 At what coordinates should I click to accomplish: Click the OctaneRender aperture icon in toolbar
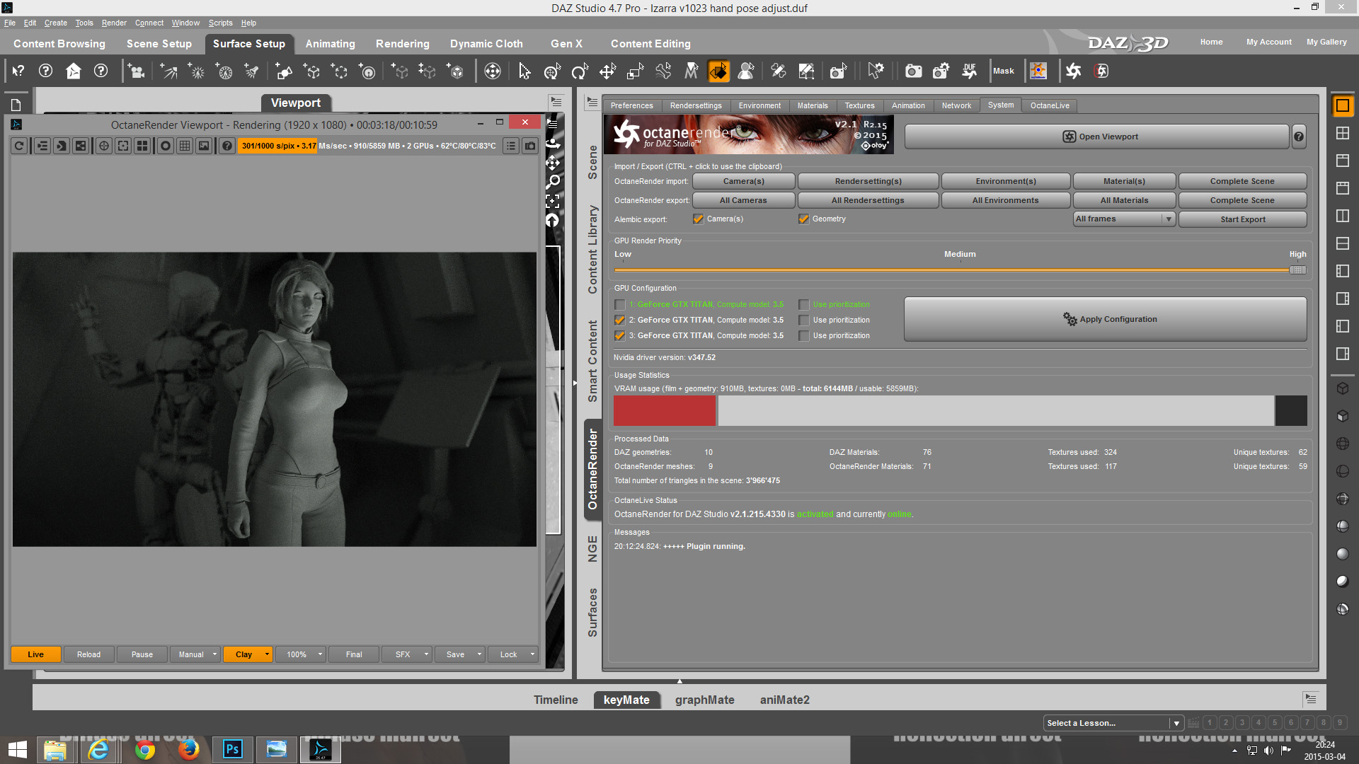(1074, 71)
